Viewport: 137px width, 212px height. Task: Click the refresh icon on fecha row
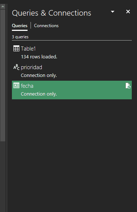[x=128, y=86]
